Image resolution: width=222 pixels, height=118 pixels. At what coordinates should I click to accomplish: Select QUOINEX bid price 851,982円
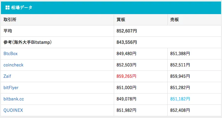[126, 110]
